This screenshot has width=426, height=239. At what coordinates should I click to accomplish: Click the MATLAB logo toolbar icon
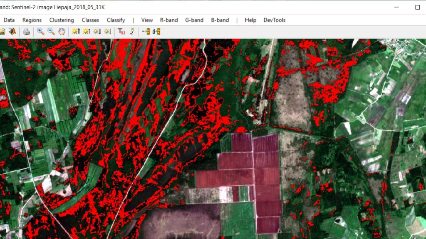(x=12, y=32)
